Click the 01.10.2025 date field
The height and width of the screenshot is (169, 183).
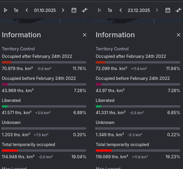45,10
